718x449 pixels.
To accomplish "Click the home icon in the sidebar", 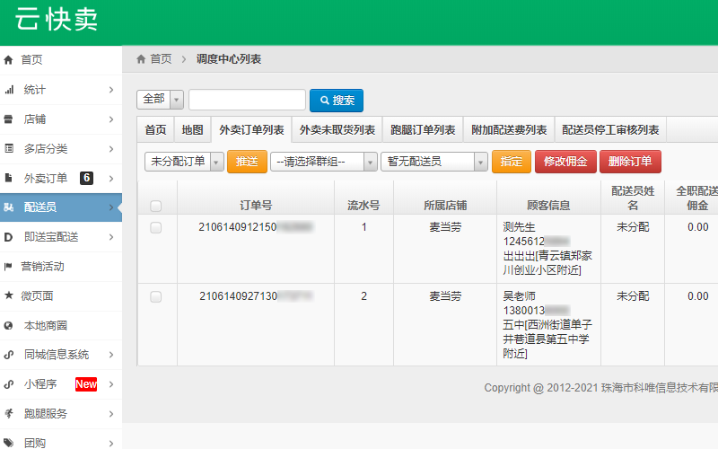I will tap(8, 59).
